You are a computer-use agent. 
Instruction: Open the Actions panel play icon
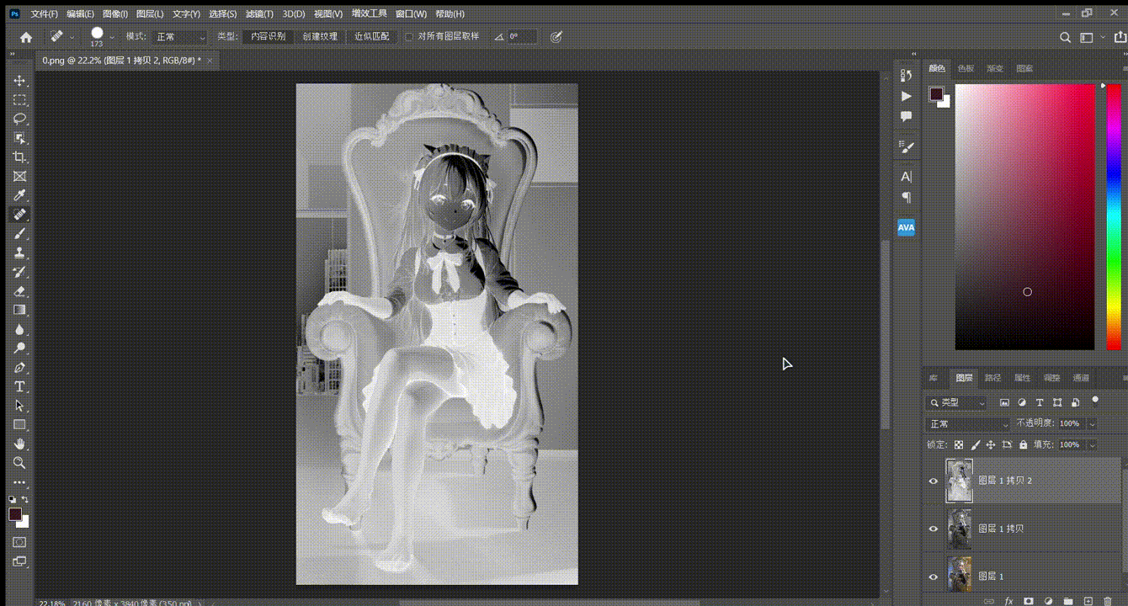point(906,96)
